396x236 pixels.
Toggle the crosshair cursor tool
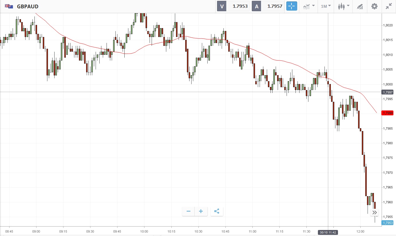pos(291,6)
